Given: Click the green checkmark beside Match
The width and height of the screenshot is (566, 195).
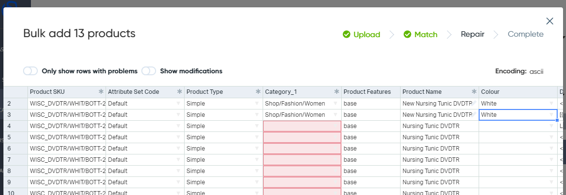Looking at the screenshot, I should point(407,35).
